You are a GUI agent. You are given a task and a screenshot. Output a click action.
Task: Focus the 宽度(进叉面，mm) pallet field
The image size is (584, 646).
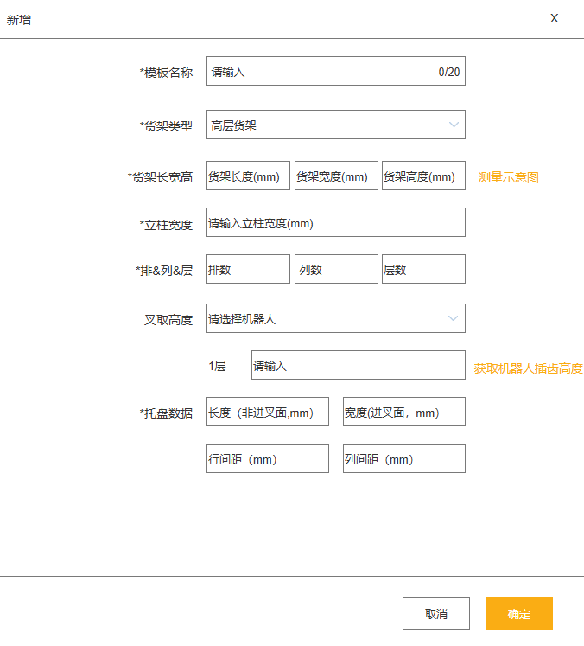404,412
